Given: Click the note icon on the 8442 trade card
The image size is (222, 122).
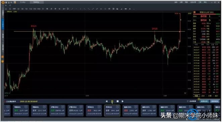Looking at the screenshot, I should tap(117, 107).
